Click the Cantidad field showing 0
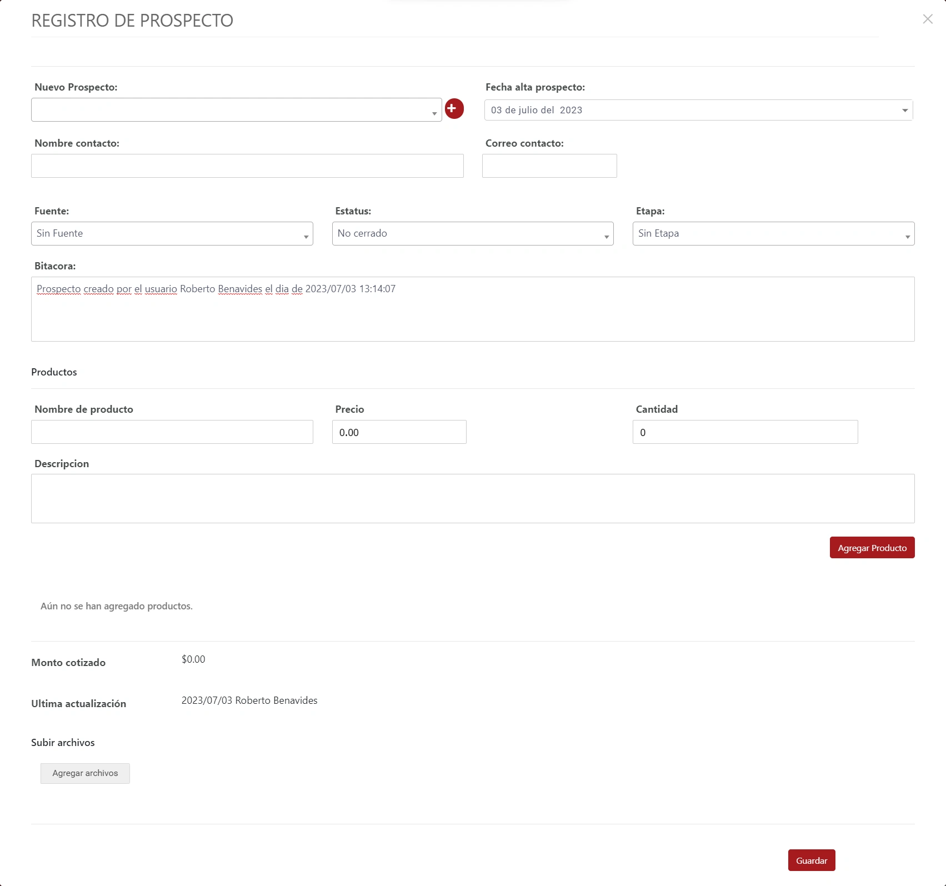Screen dimensions: 946x886 (x=745, y=432)
